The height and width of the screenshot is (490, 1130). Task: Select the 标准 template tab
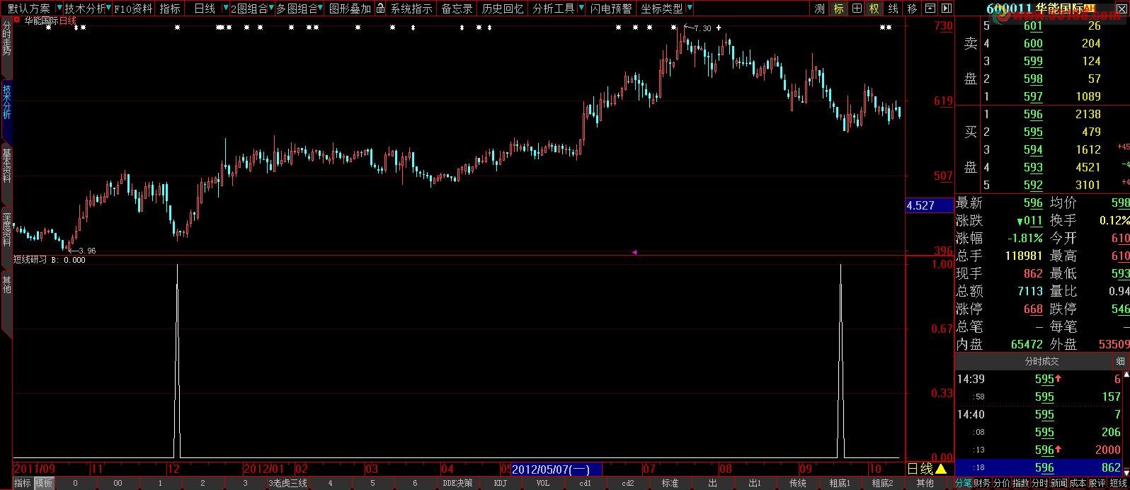coord(670,483)
